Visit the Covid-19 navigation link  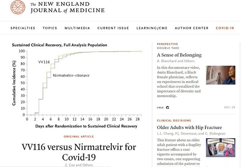click(225, 28)
